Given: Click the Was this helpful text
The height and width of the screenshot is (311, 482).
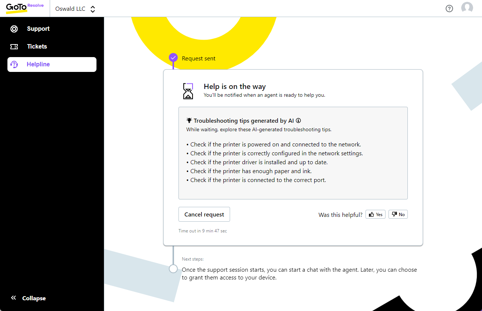Looking at the screenshot, I should [340, 214].
